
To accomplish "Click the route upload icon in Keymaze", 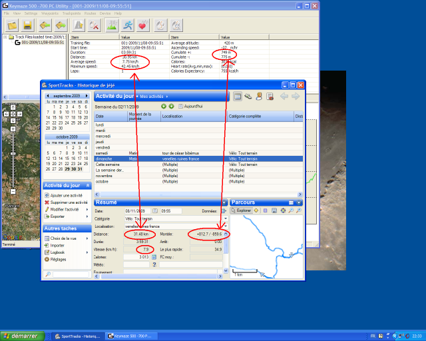I will tap(79, 25).
